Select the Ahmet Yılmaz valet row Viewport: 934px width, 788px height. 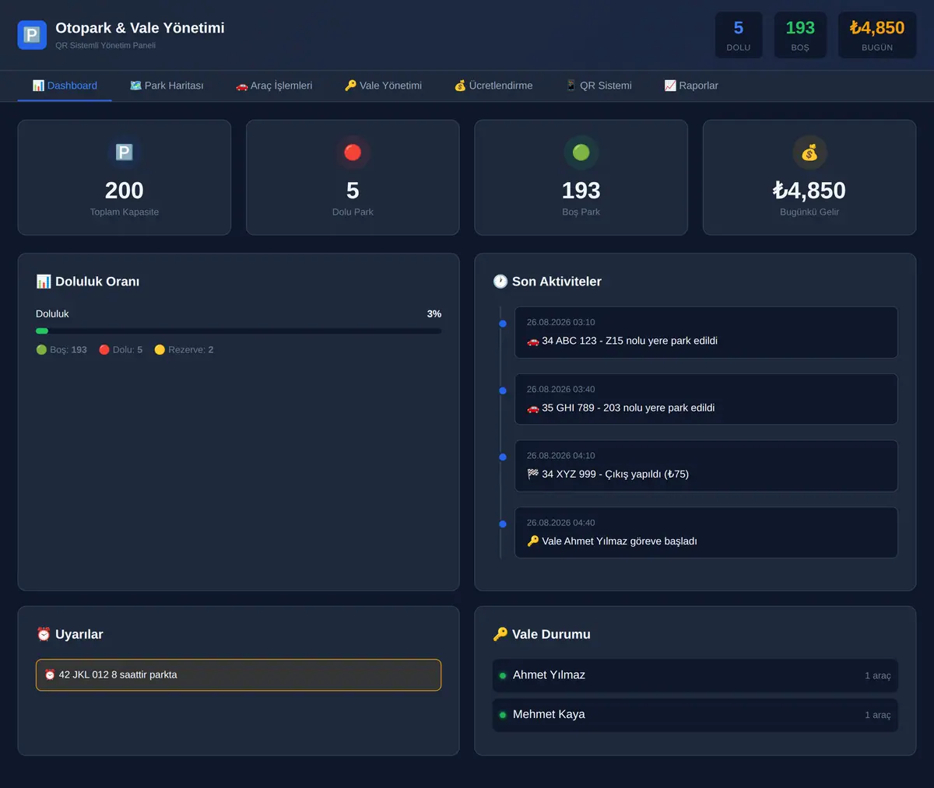pyautogui.click(x=695, y=676)
